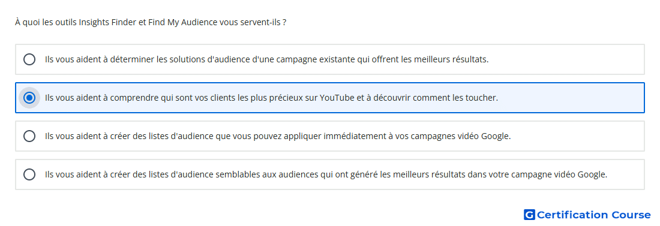The width and height of the screenshot is (660, 226).
Task: Select radio for 'semblables aux audiences' answer
Action: click(x=29, y=174)
